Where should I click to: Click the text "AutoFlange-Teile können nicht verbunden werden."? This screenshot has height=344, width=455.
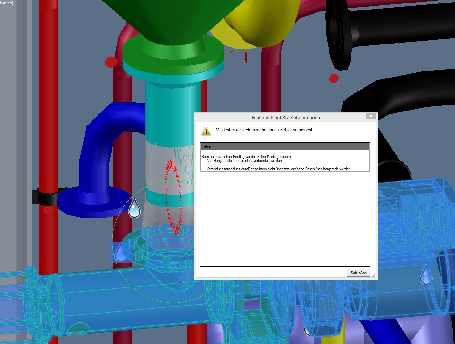point(244,161)
